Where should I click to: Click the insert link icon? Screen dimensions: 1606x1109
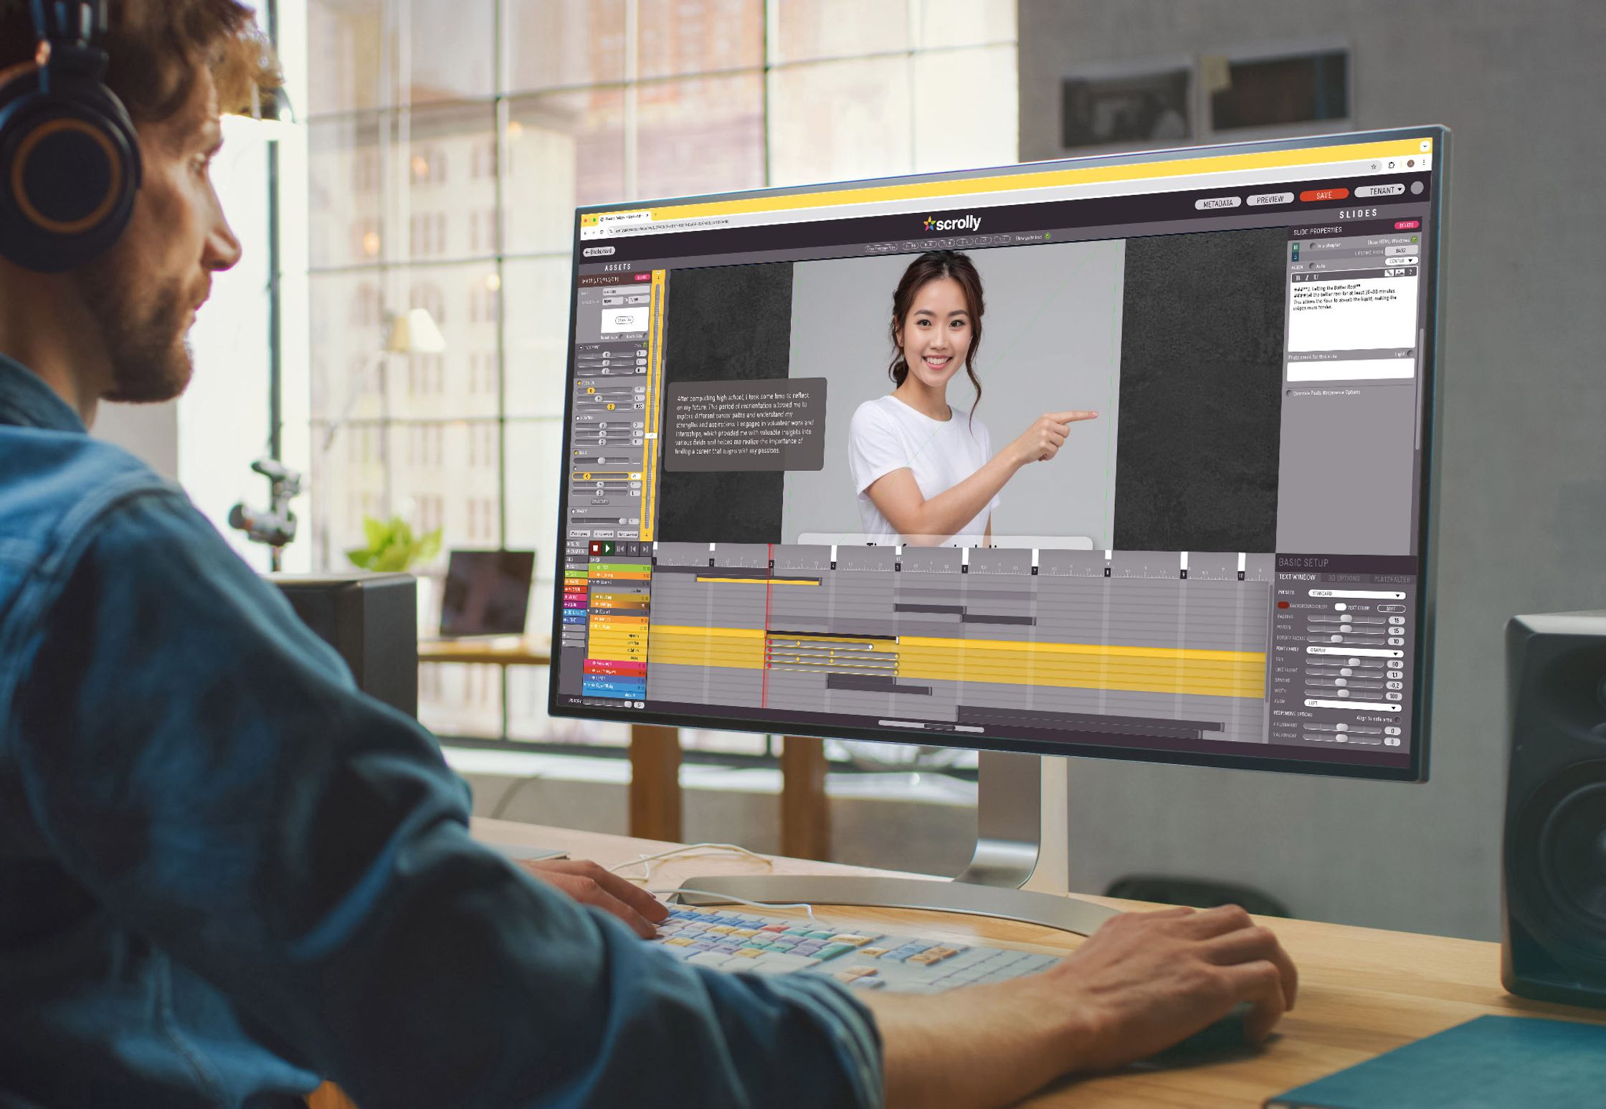pos(1389,272)
